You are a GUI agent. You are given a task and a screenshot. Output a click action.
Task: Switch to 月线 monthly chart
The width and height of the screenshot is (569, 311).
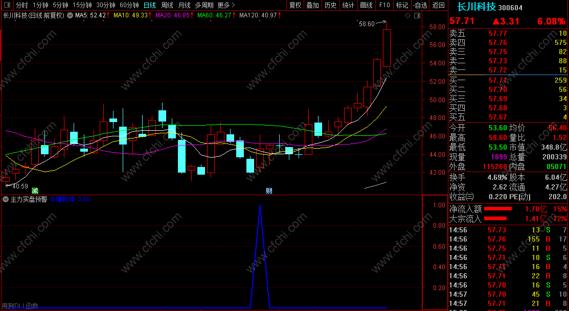coord(185,5)
